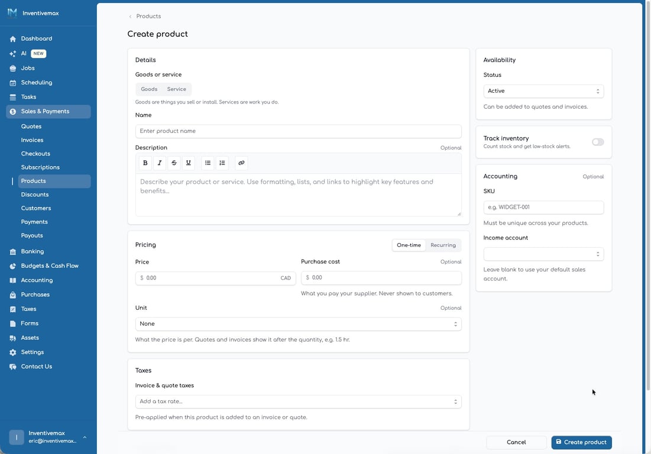Screen dimensions: 651x454
Task: Insert a link in description
Action: pos(242,163)
